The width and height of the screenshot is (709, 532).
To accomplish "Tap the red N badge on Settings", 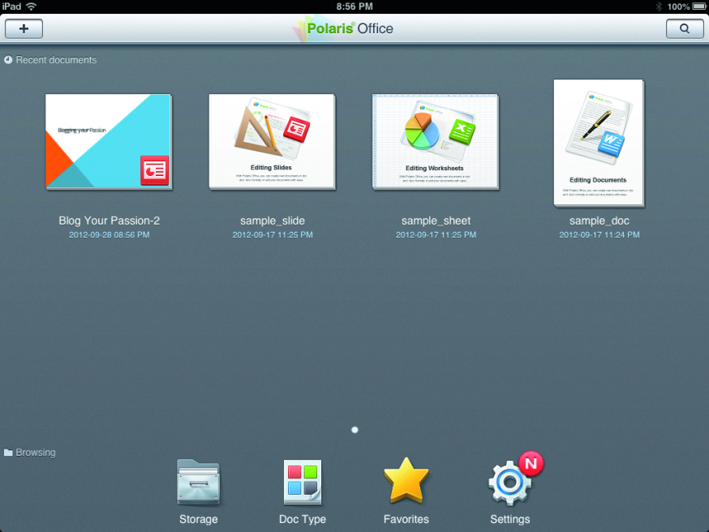I will coord(531,463).
